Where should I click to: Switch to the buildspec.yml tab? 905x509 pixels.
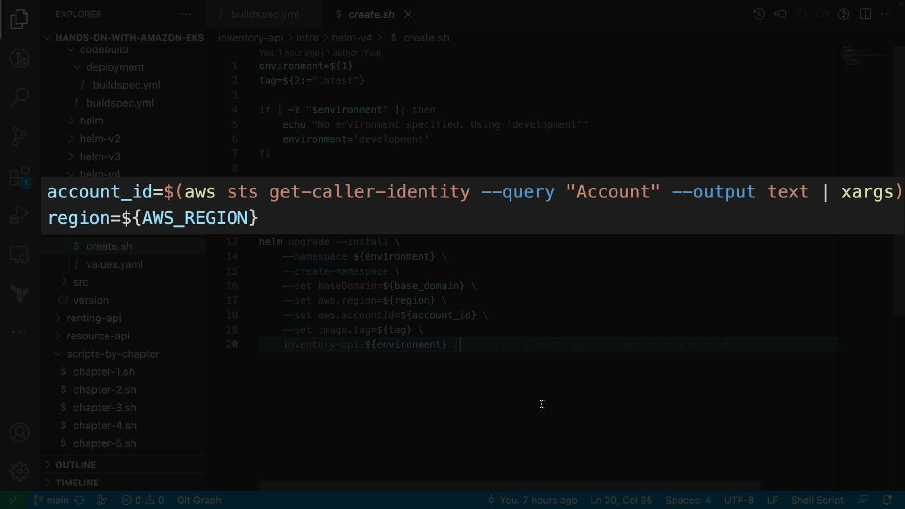pyautogui.click(x=264, y=15)
